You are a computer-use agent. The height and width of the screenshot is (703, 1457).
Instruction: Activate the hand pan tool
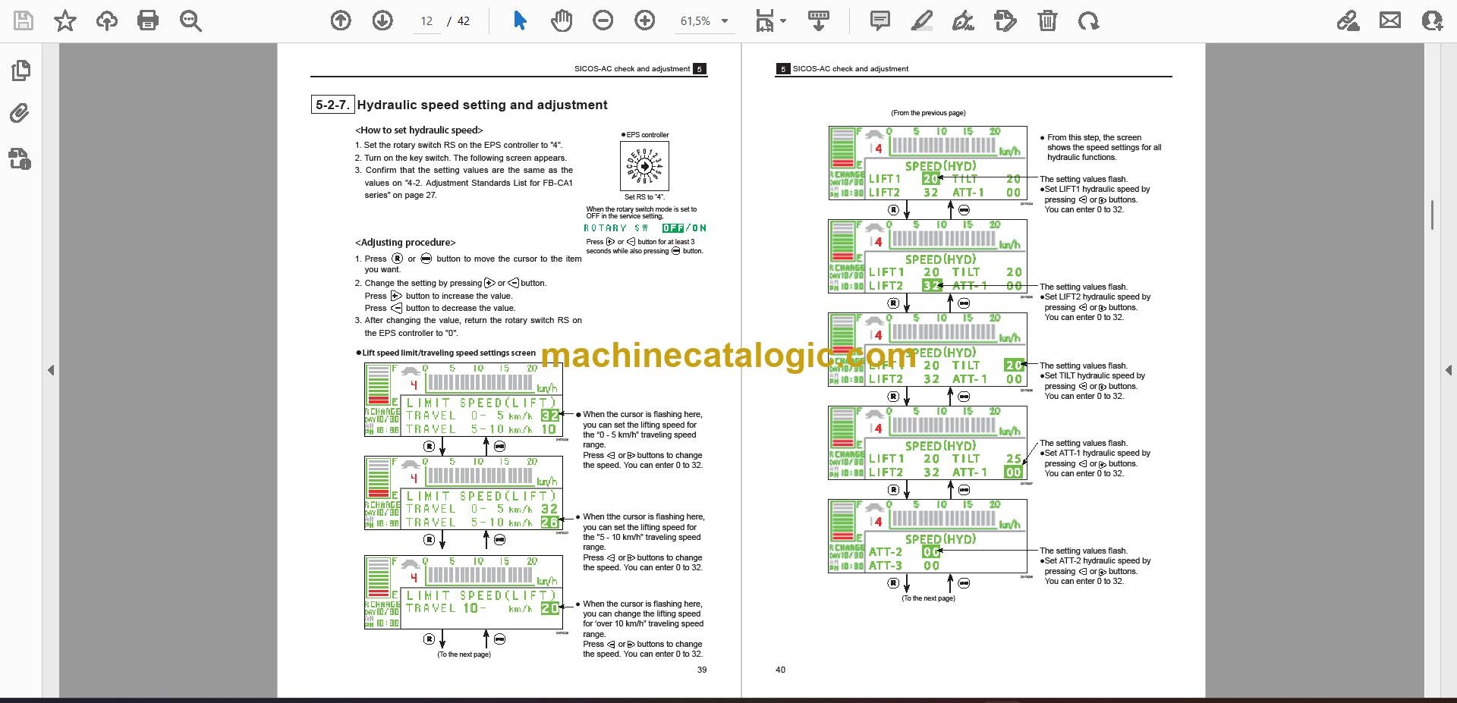pos(562,20)
